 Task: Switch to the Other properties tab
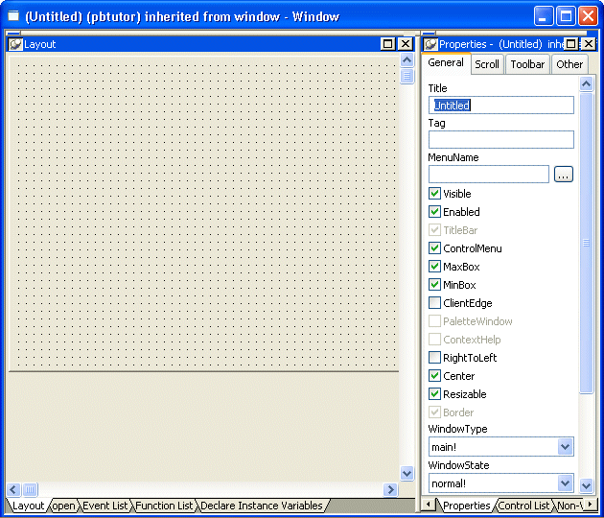569,64
